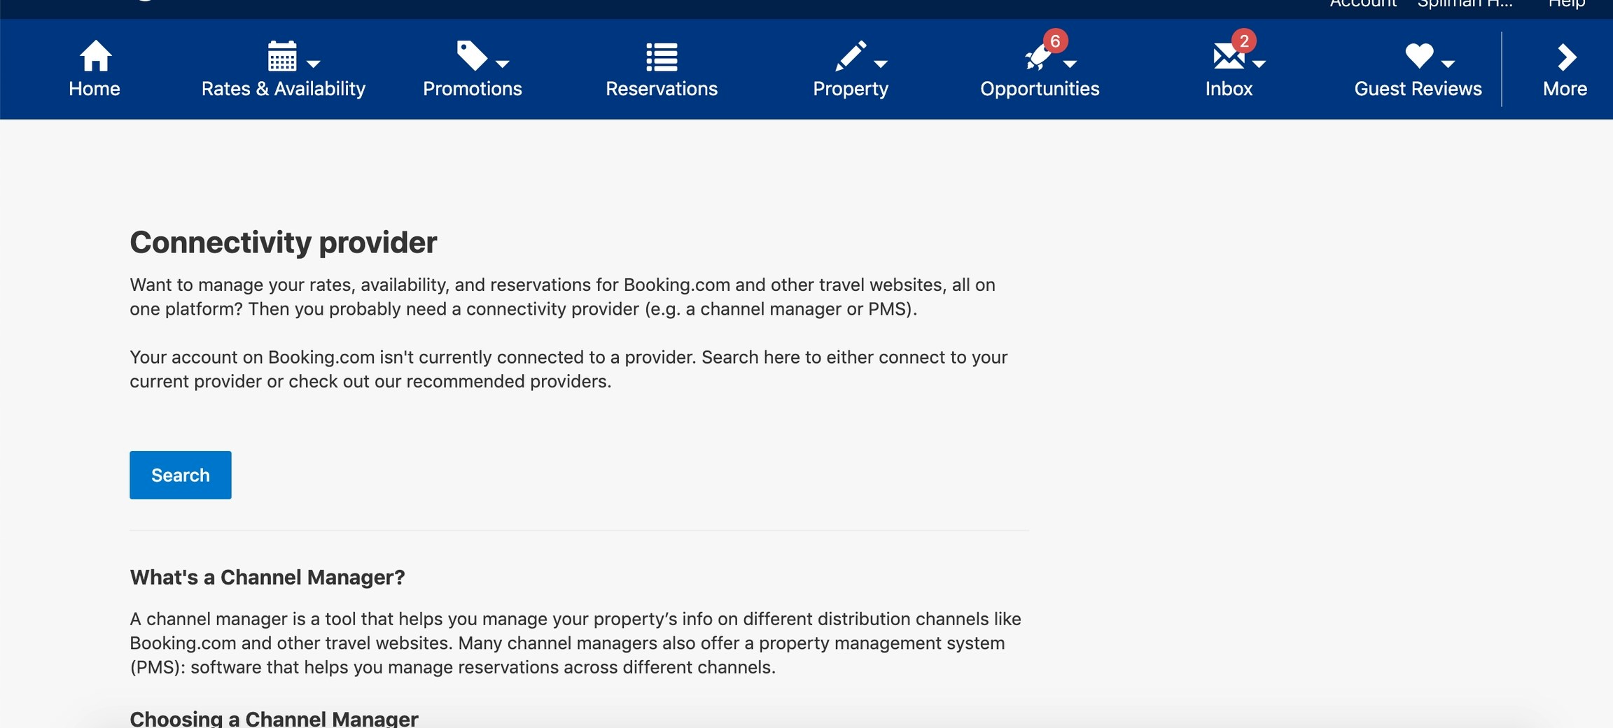Click the Home house icon
This screenshot has width=1613, height=728.
pyautogui.click(x=94, y=56)
